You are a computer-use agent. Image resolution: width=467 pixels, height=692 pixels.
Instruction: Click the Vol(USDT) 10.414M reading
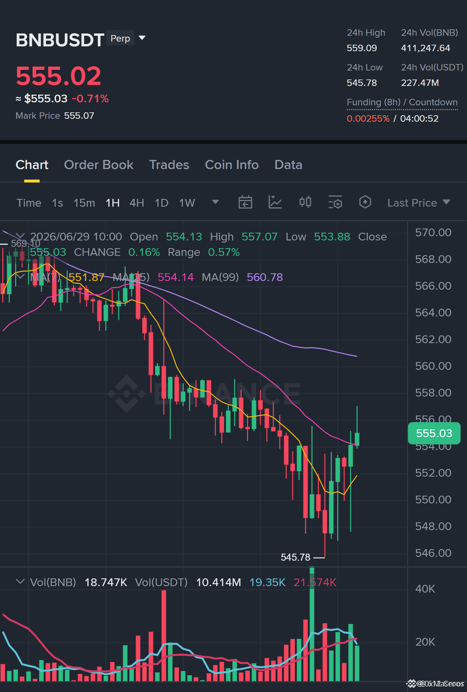point(218,582)
